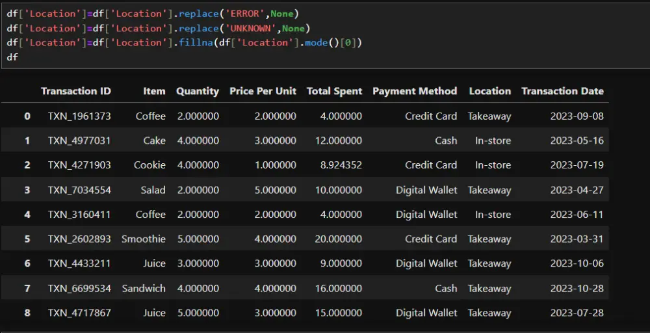650x333 pixels.
Task: Click Cash payment in the TXN_6699534 row
Action: (446, 288)
